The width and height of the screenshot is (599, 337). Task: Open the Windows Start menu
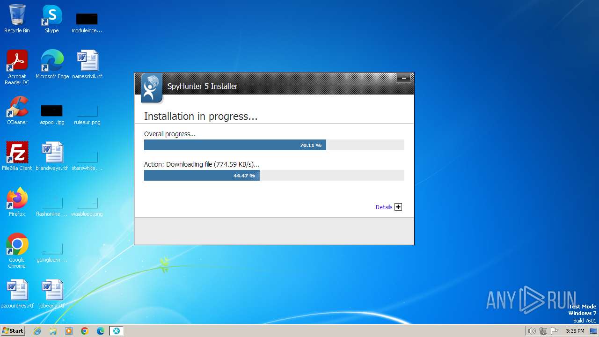coord(13,330)
